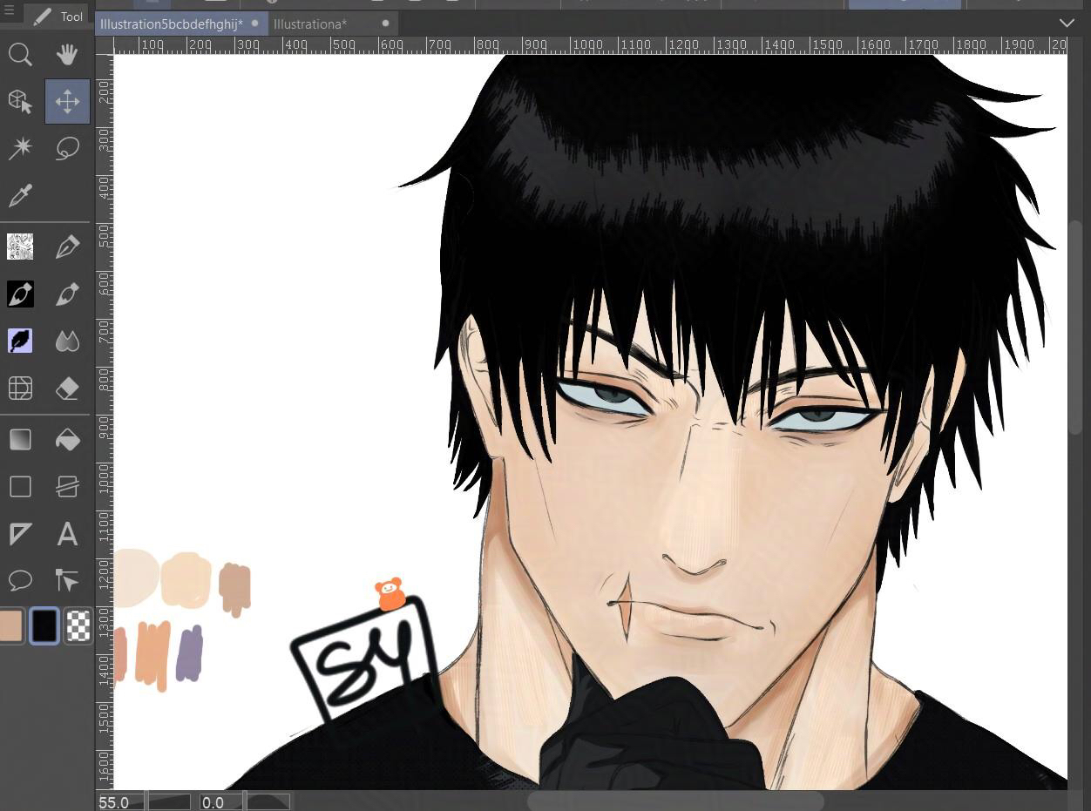Choose the Object operation cube tool
This screenshot has height=811, width=1091.
20,102
